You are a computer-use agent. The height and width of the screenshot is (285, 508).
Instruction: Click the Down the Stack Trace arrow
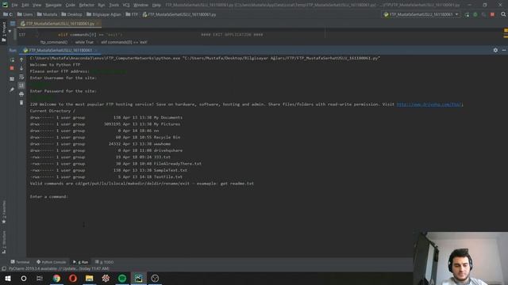click(21, 68)
